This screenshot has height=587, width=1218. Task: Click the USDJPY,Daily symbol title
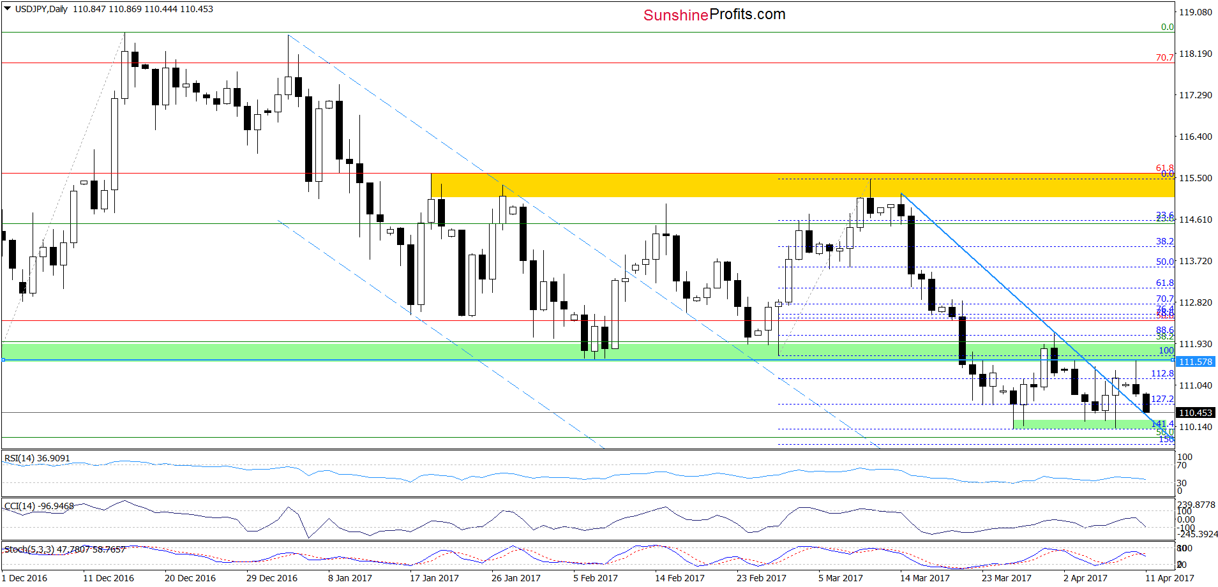pos(41,9)
